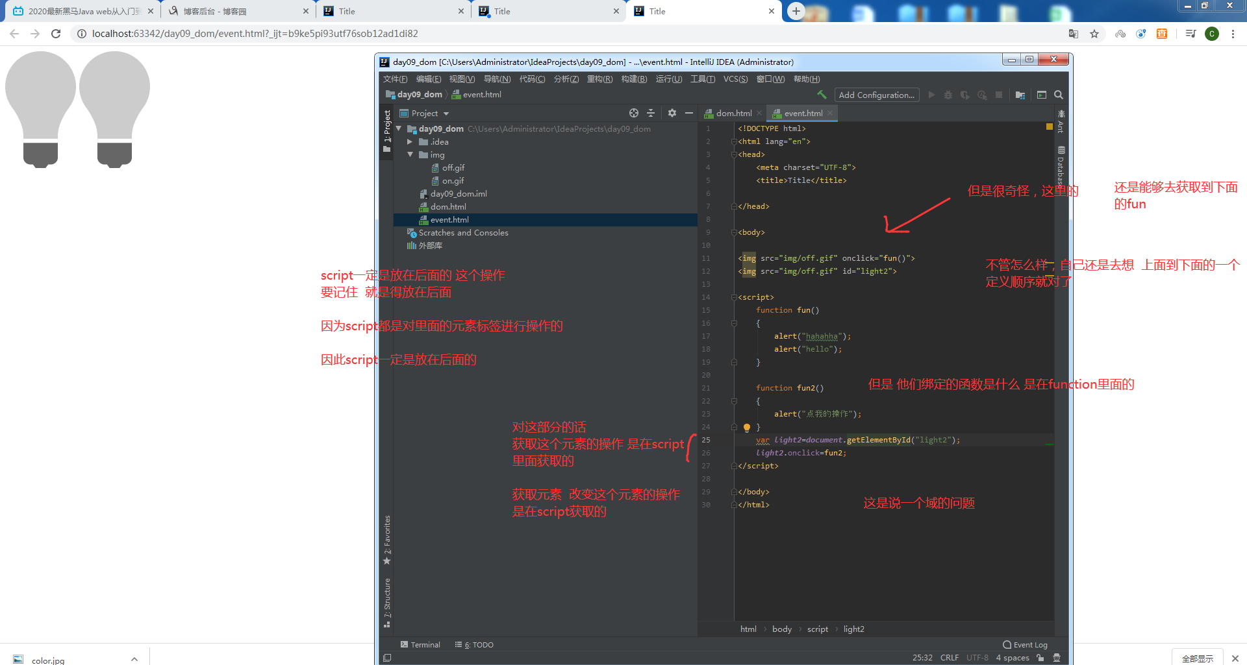Open the color.jpg download item options arrow
Image resolution: width=1247 pixels, height=665 pixels.
click(x=134, y=659)
